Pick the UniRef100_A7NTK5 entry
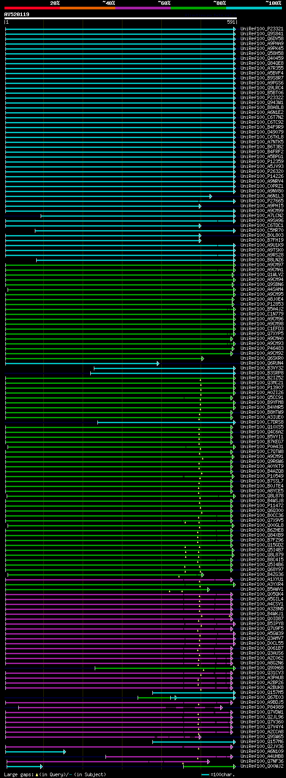Image resolution: width=286 pixels, height=778 pixels. (x=262, y=142)
